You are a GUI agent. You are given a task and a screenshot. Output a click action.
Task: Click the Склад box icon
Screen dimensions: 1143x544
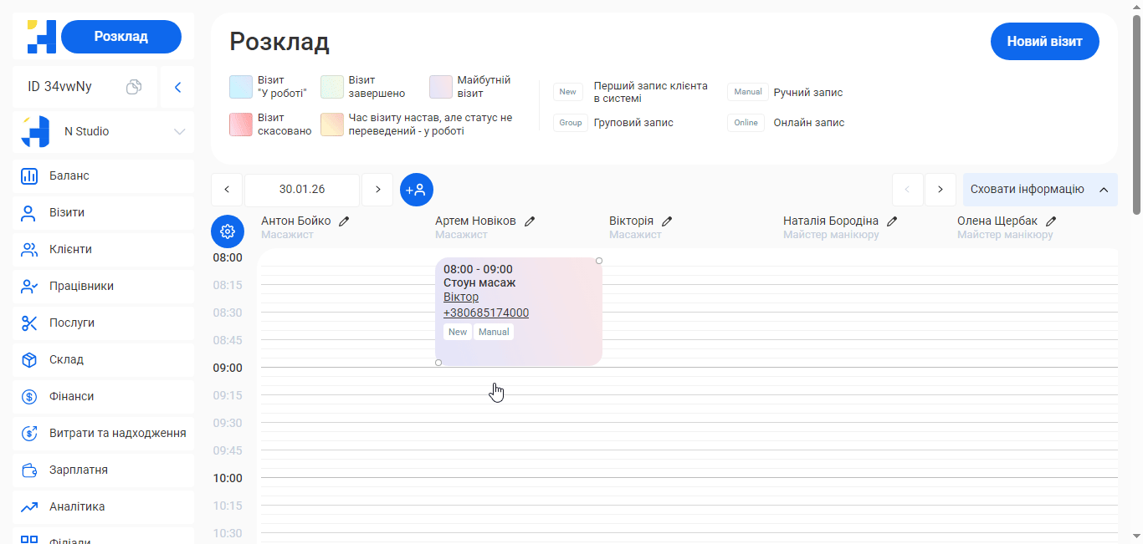29,360
